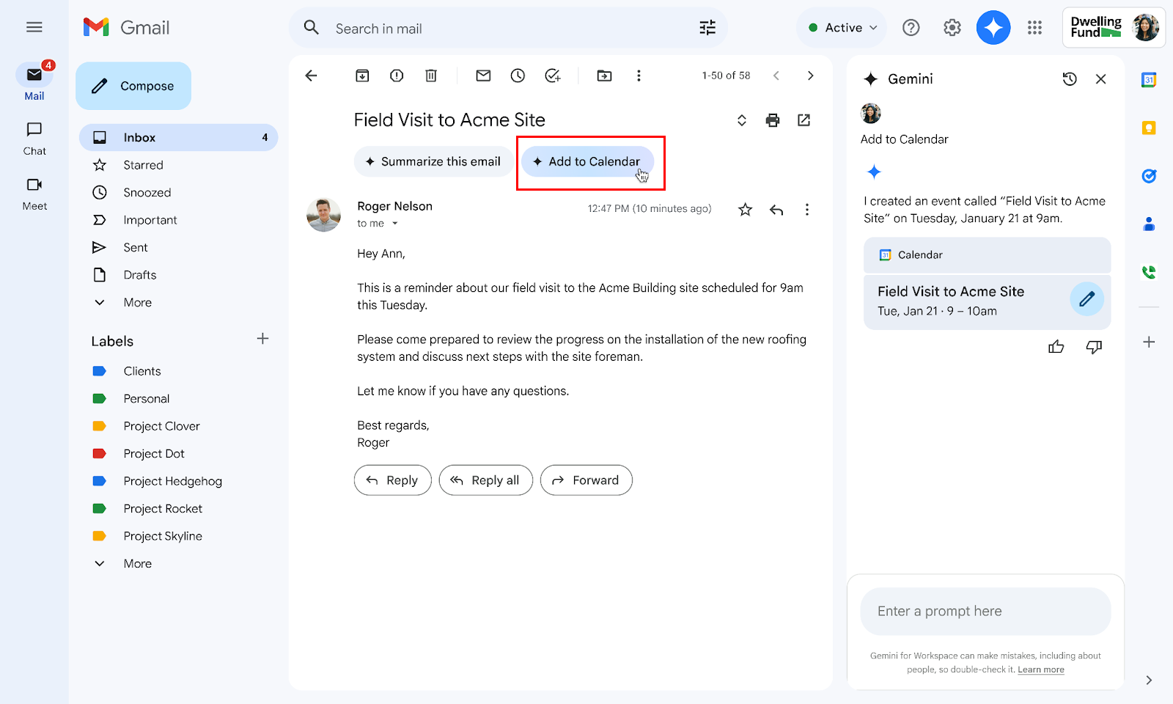The width and height of the screenshot is (1173, 704).
Task: Open the Learn more link
Action: [1040, 670]
